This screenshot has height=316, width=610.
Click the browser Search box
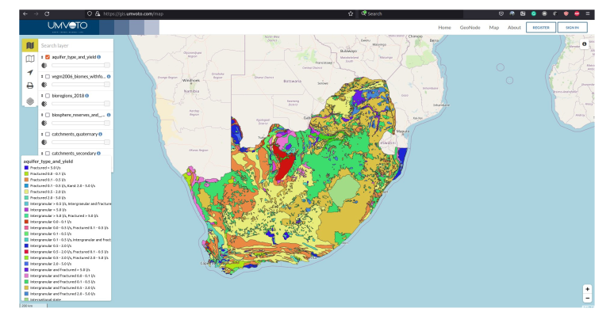(x=410, y=13)
